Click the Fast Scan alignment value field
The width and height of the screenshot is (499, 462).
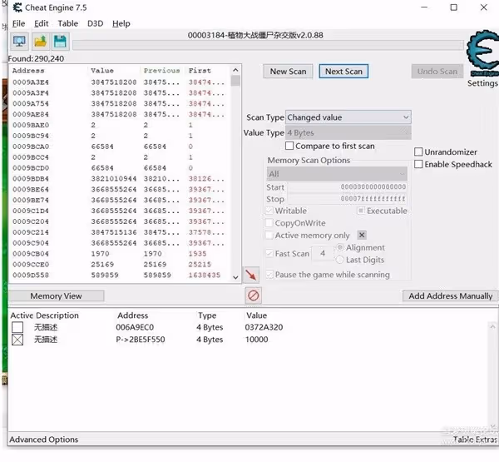click(x=323, y=254)
